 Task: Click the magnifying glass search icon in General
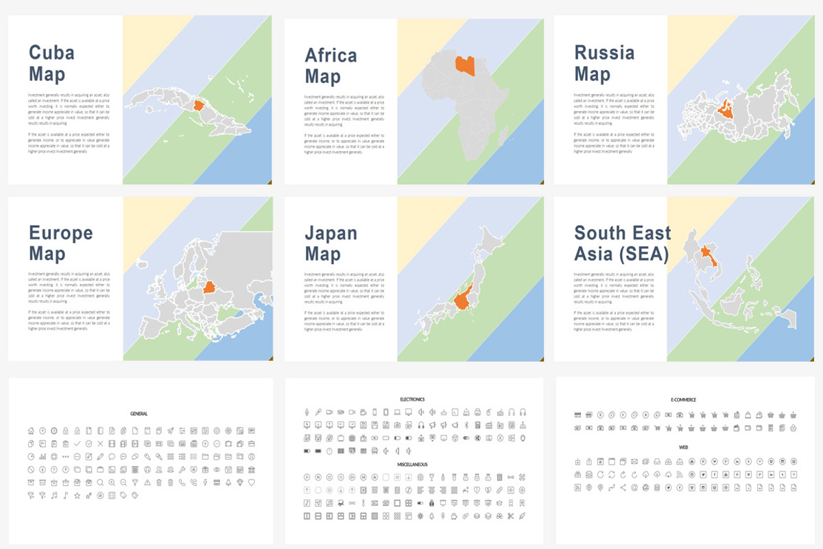click(100, 482)
